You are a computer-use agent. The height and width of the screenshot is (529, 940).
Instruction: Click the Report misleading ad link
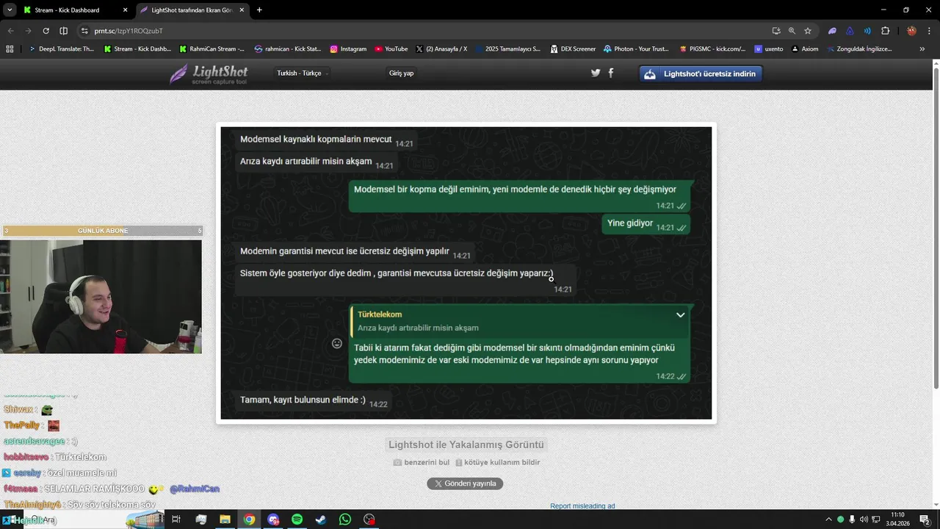click(582, 505)
